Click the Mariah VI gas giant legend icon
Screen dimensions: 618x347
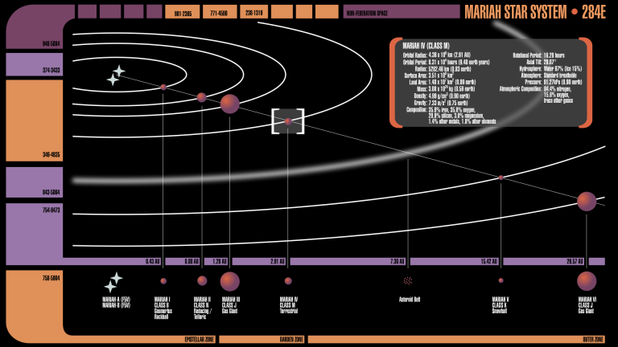[x=587, y=281]
